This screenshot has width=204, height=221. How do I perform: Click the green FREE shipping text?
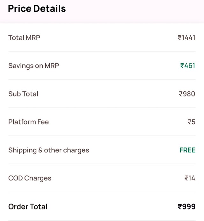pyautogui.click(x=187, y=150)
